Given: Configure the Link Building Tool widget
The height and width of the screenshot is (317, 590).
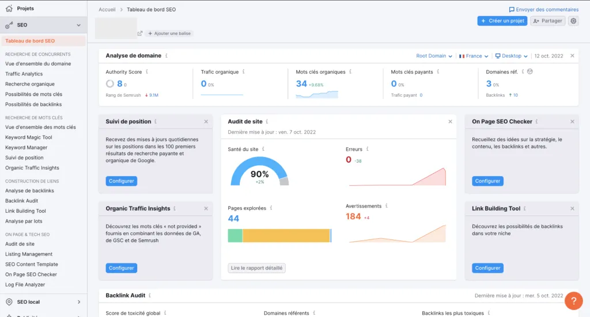Looking at the screenshot, I should [487, 268].
